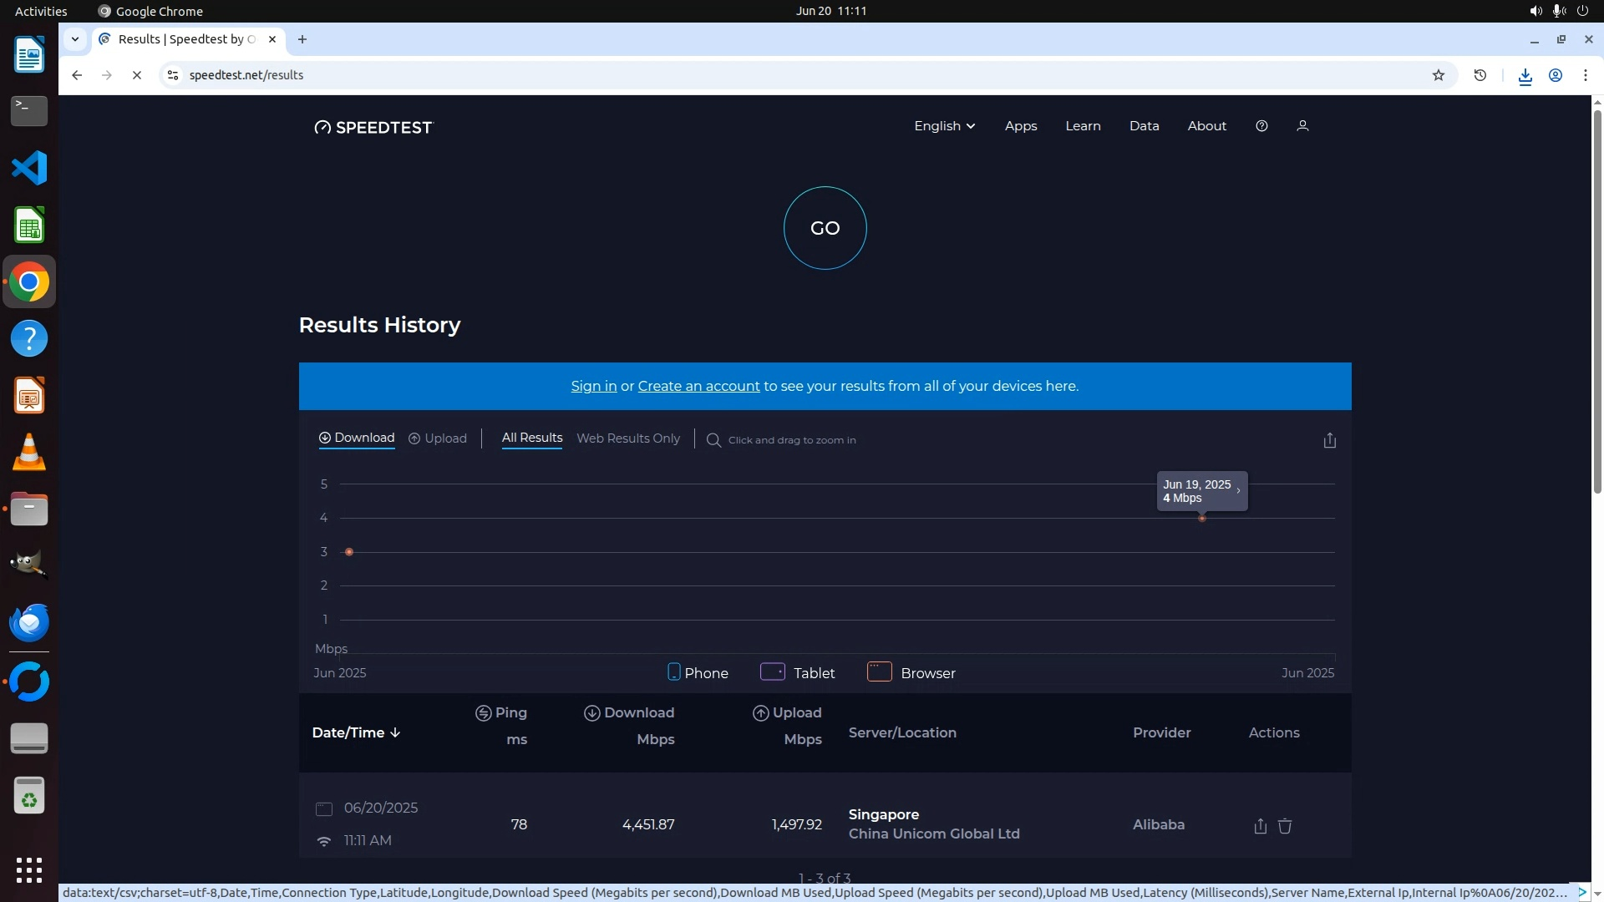The image size is (1604, 902).
Task: Click the 3 Mbps data point on chart
Action: [349, 552]
